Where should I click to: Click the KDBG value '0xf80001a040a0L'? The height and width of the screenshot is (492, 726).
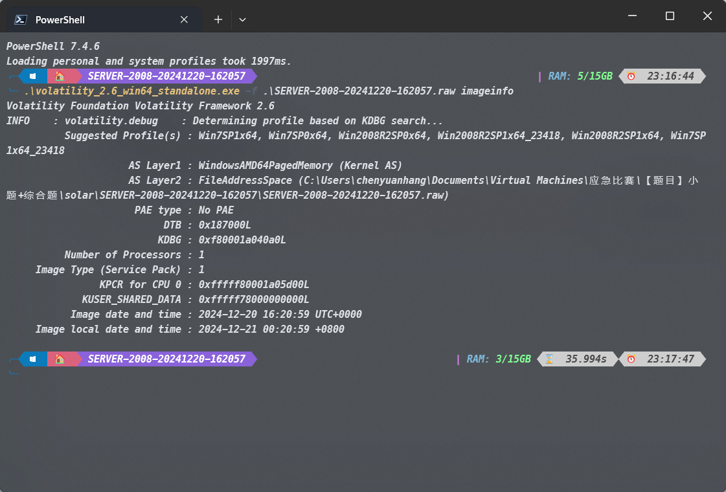click(242, 240)
